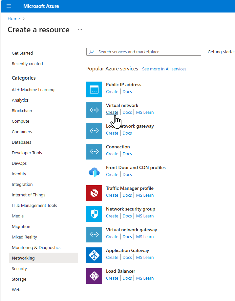Click the Connection service icon
This screenshot has width=235, height=301.
click(94, 152)
